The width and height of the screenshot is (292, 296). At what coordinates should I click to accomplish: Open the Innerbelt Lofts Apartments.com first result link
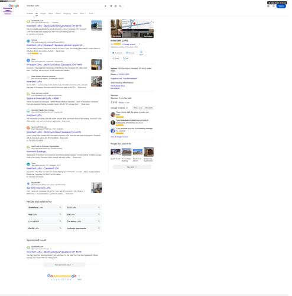coord(54,26)
